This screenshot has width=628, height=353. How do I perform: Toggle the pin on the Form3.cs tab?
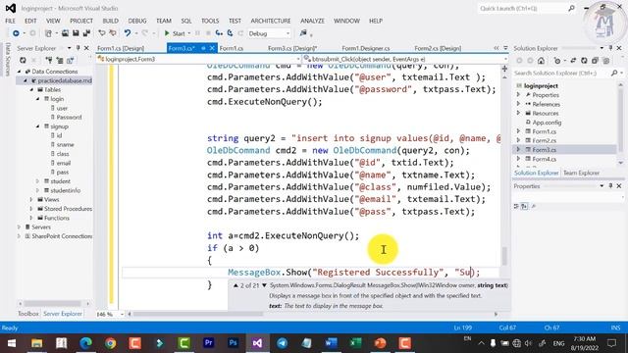click(203, 48)
